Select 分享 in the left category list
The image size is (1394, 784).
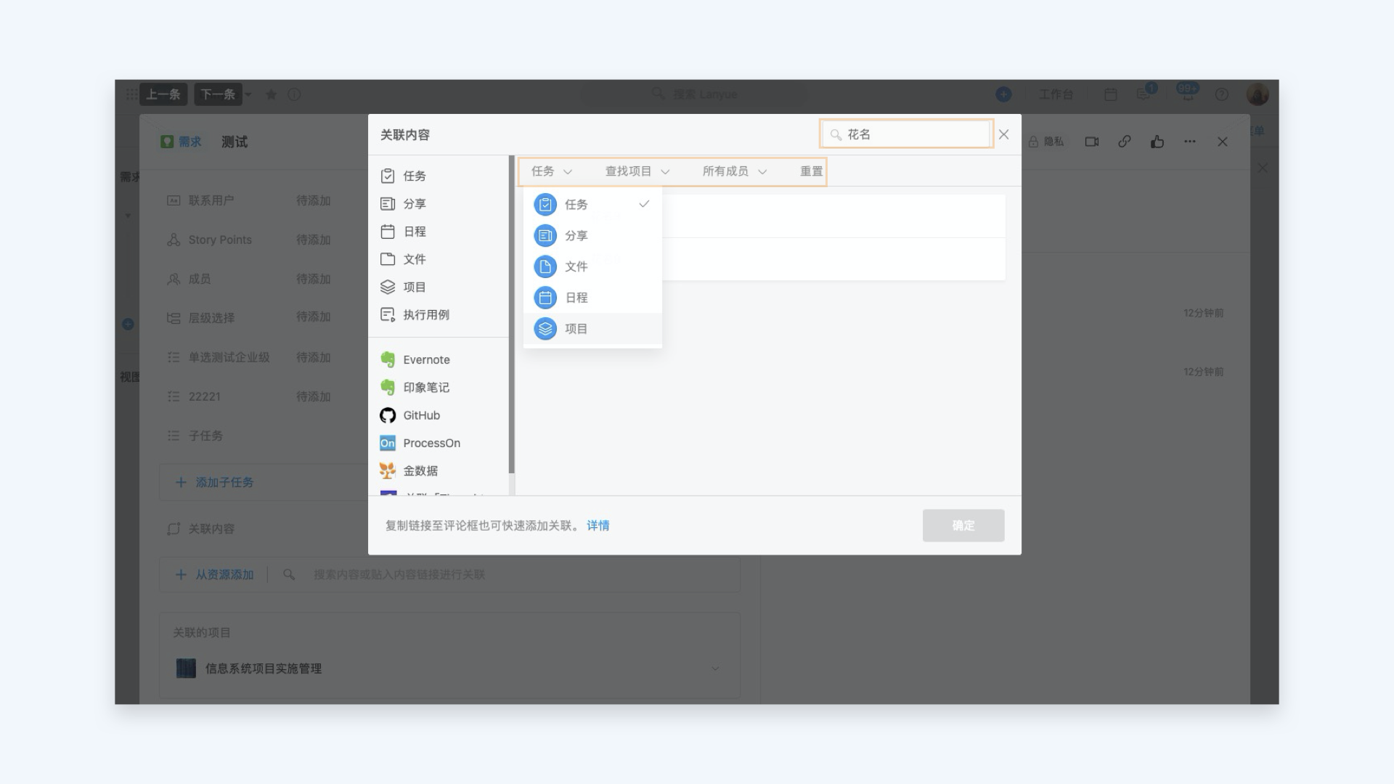coord(439,204)
